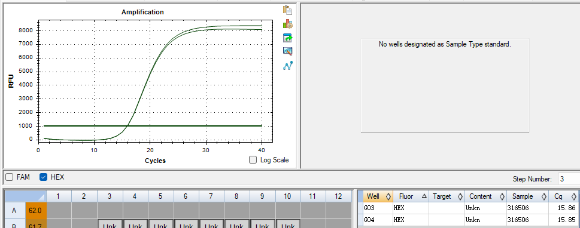Click the blue connected-dots curve icon

click(x=288, y=66)
